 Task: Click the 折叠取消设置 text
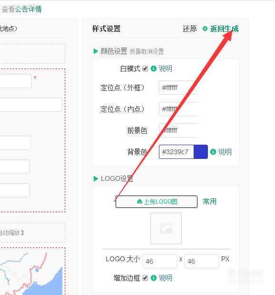pos(147,51)
